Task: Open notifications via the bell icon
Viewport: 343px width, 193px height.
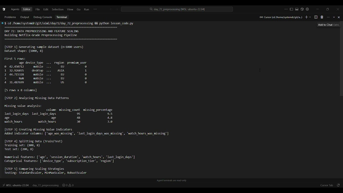Action: (x=338, y=185)
